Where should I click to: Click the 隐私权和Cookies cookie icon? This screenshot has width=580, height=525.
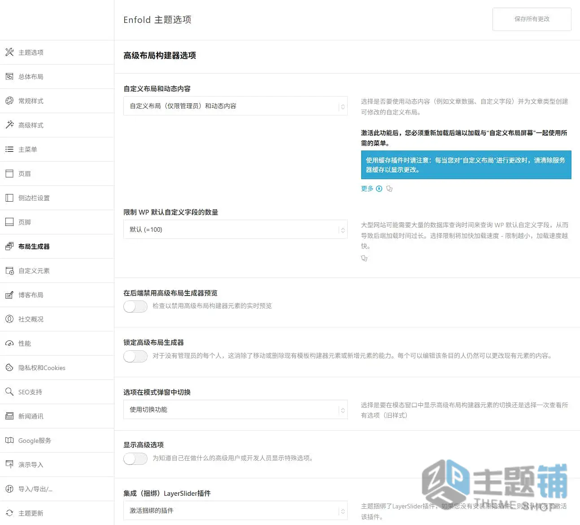(x=9, y=367)
